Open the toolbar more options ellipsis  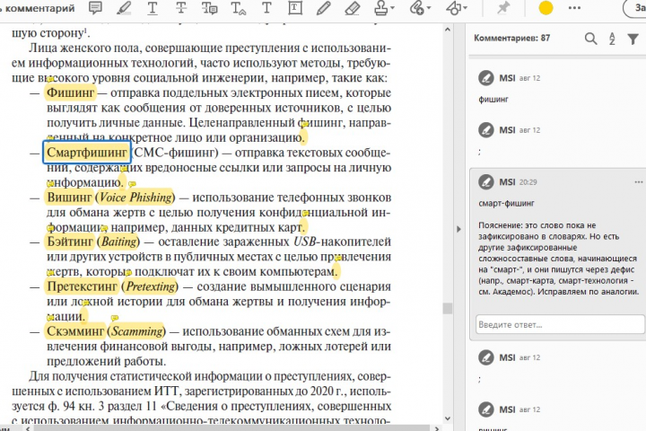574,8
